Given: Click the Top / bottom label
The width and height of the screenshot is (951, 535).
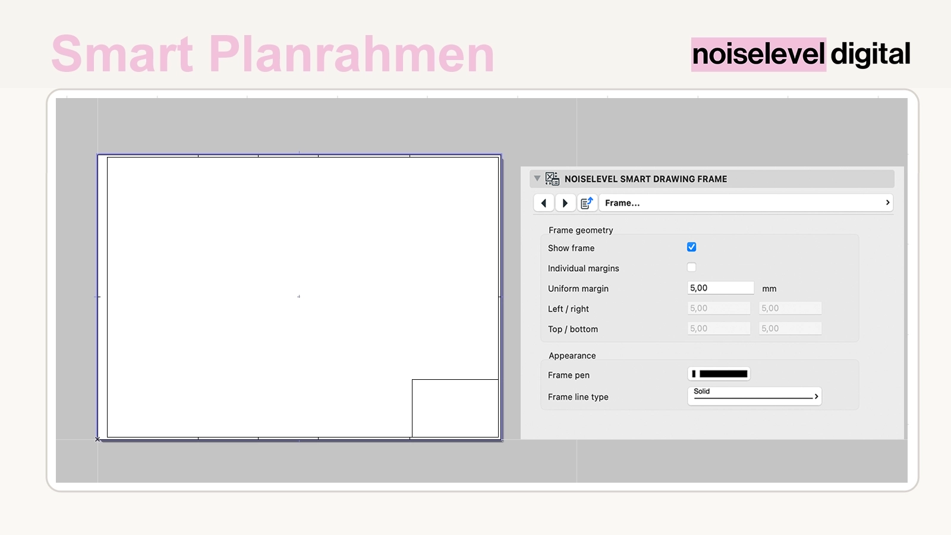Looking at the screenshot, I should pos(573,329).
